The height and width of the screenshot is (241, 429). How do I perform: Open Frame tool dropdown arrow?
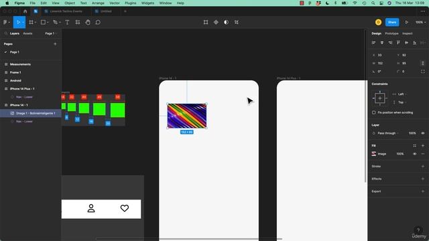tap(36, 22)
